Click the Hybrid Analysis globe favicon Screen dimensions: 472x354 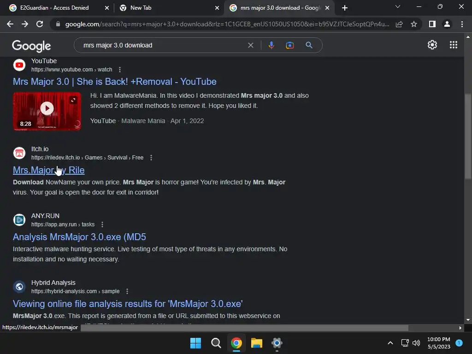point(19,287)
